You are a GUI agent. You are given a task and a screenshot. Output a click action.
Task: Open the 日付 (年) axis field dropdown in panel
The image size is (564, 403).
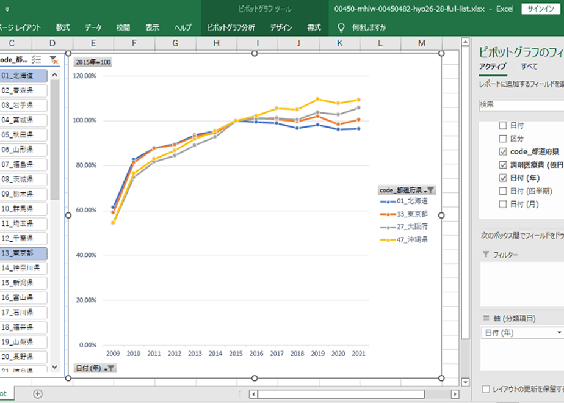click(x=559, y=332)
